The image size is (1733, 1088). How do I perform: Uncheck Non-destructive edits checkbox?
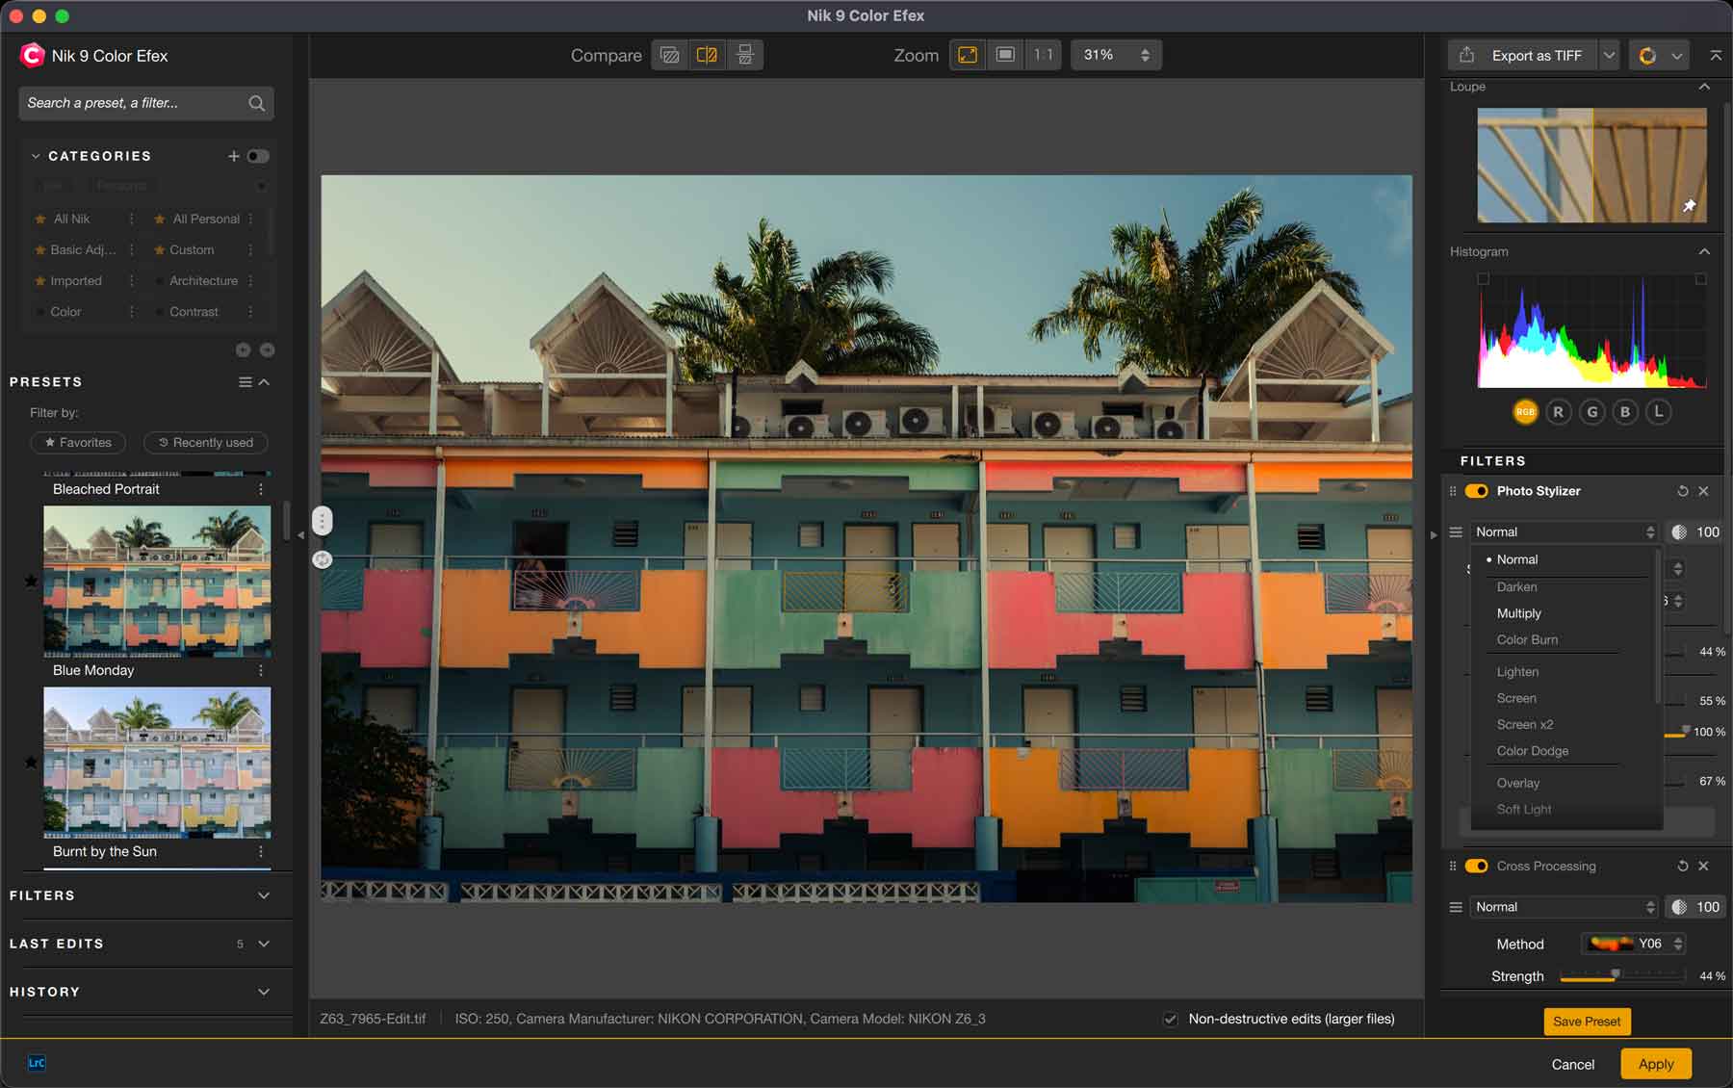[x=1171, y=1019]
